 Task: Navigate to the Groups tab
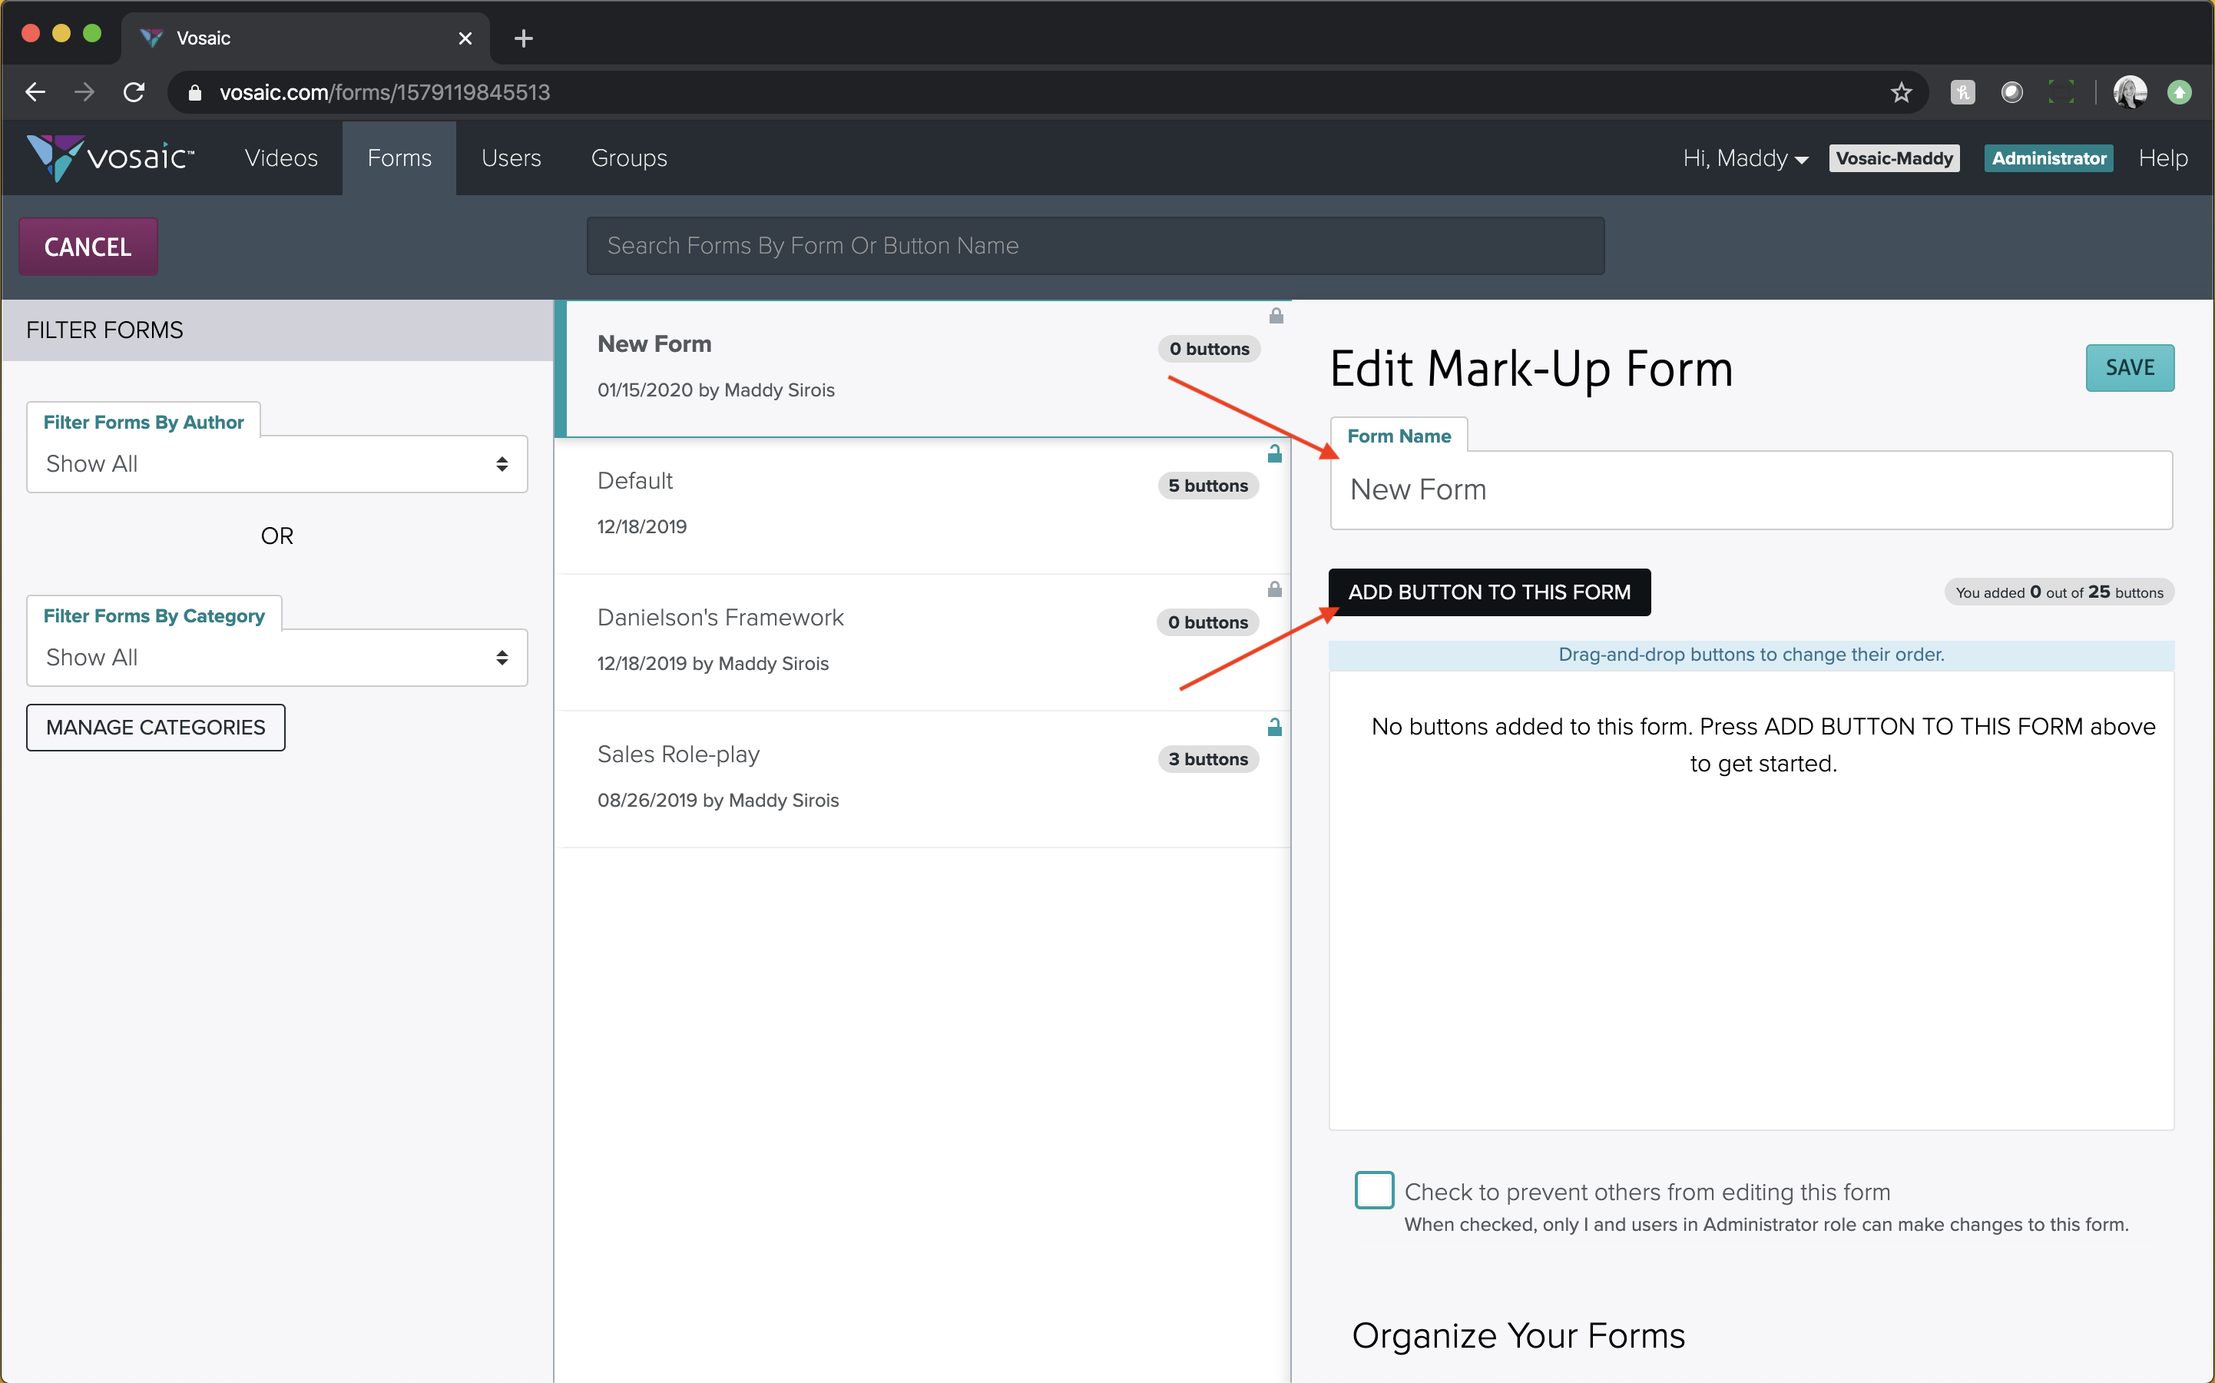629,158
